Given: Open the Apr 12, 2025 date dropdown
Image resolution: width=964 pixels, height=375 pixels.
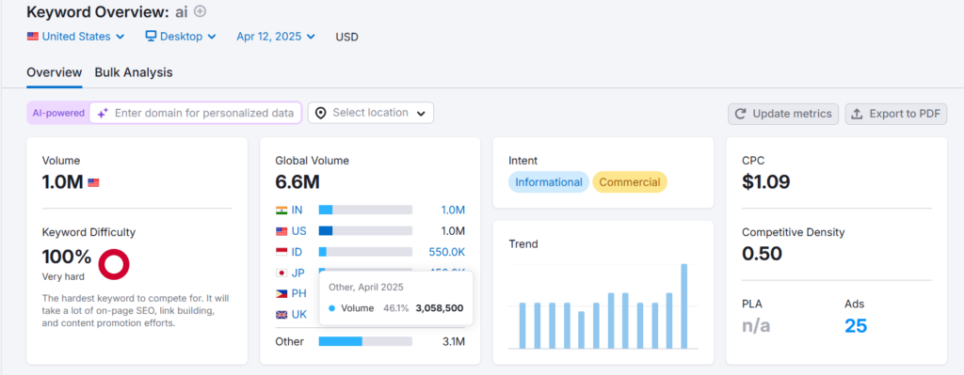Looking at the screenshot, I should tap(276, 37).
